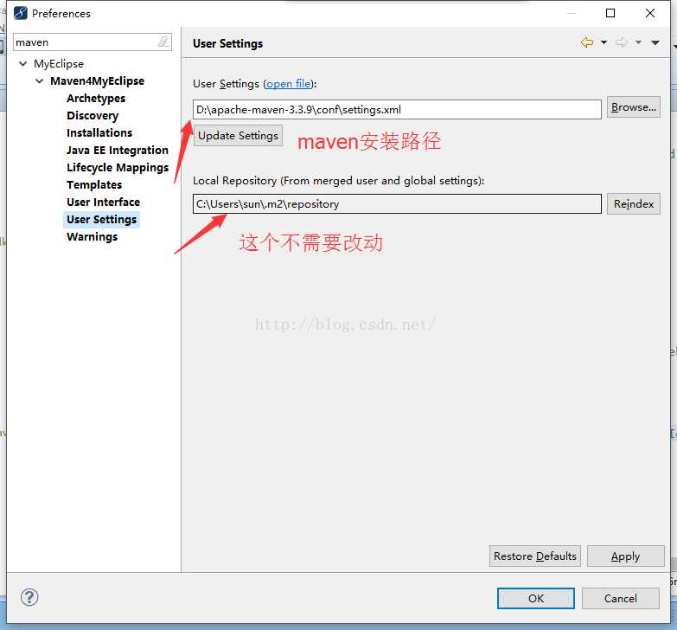Click the back navigation arrow icon
The width and height of the screenshot is (677, 630).
pos(587,42)
